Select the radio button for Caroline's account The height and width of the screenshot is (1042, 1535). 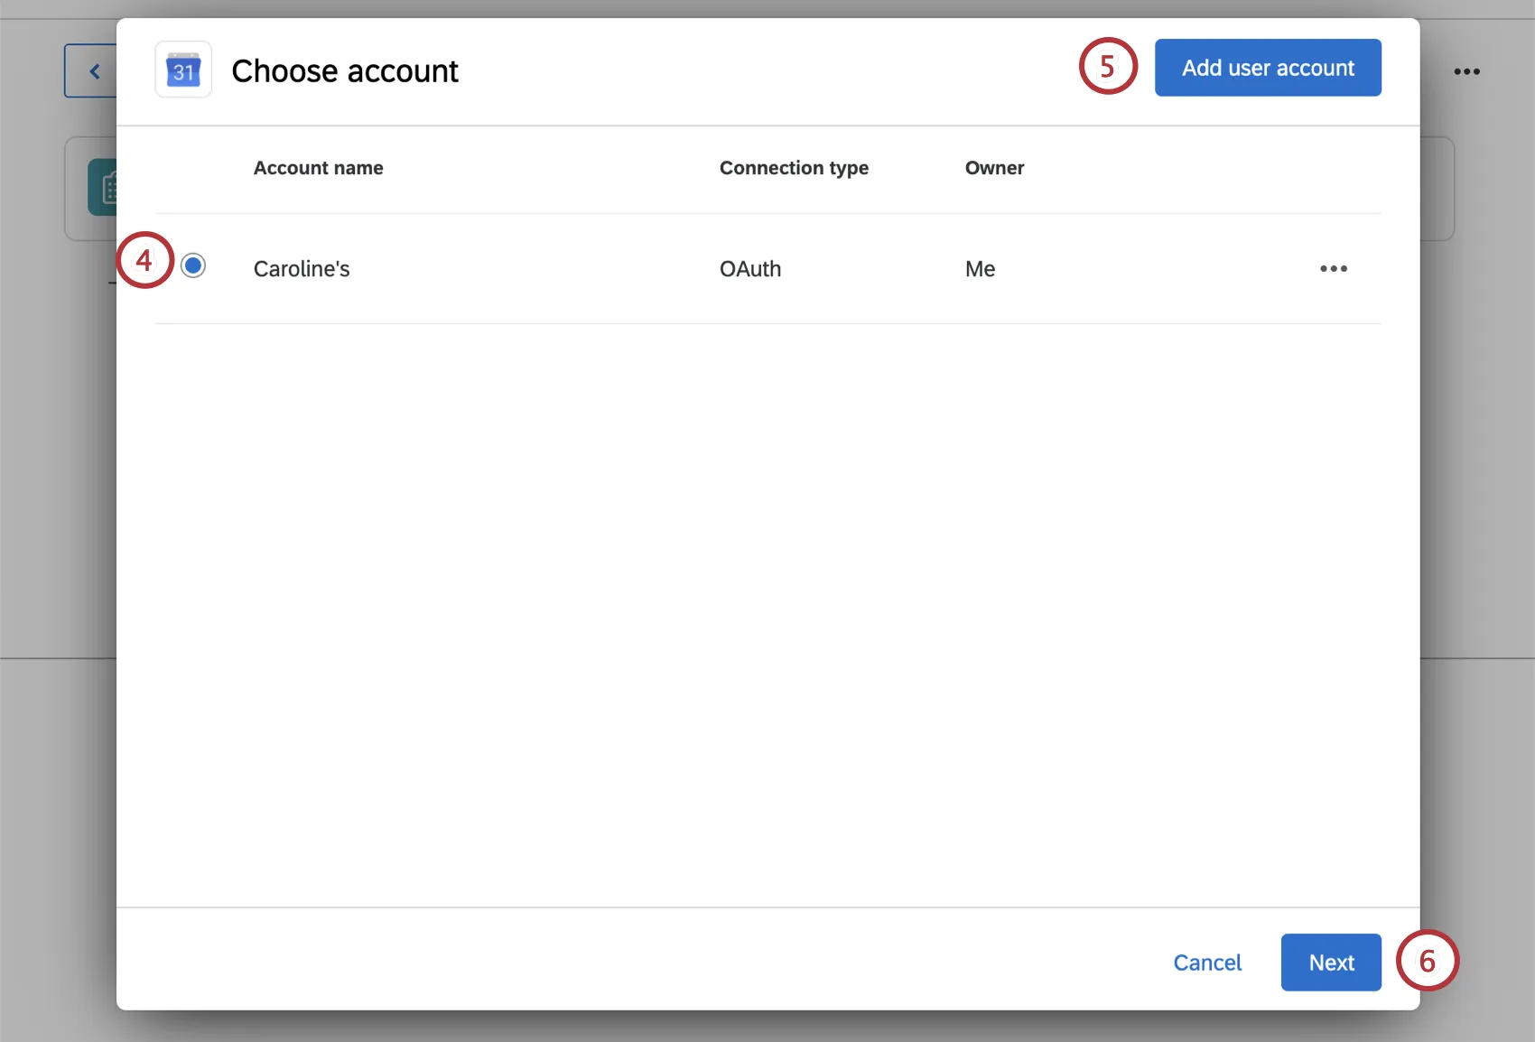(x=193, y=265)
